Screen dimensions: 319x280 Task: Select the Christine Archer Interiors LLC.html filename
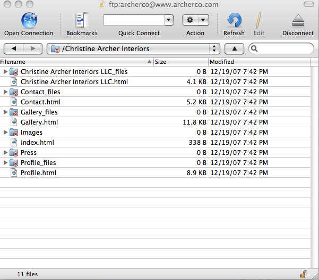click(x=74, y=82)
